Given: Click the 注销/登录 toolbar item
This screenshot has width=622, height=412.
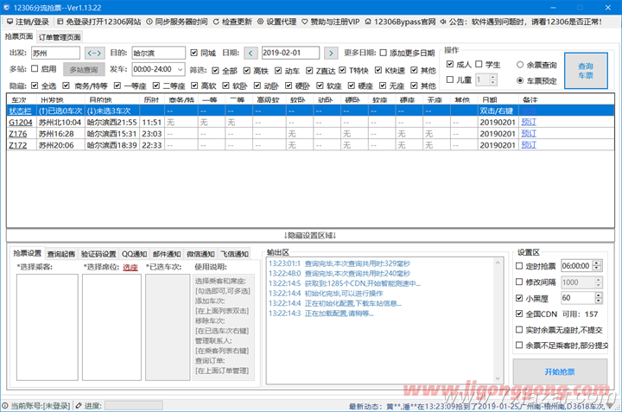Looking at the screenshot, I should [28, 22].
